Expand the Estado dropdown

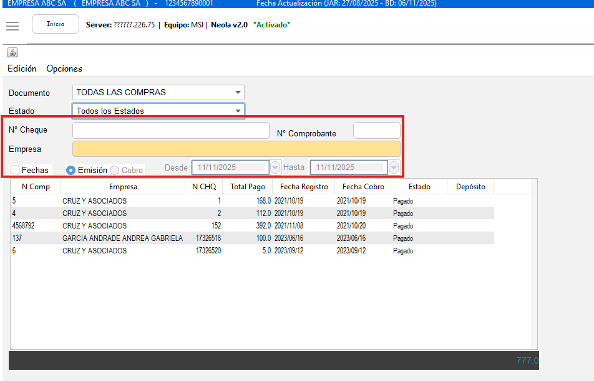pos(238,111)
